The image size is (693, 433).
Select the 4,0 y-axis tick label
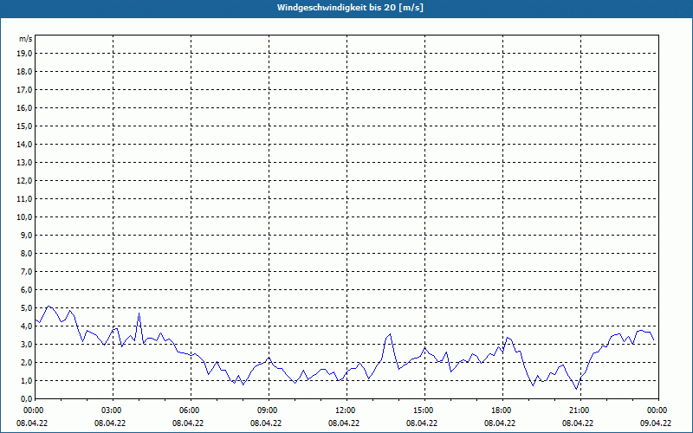[x=25, y=326]
